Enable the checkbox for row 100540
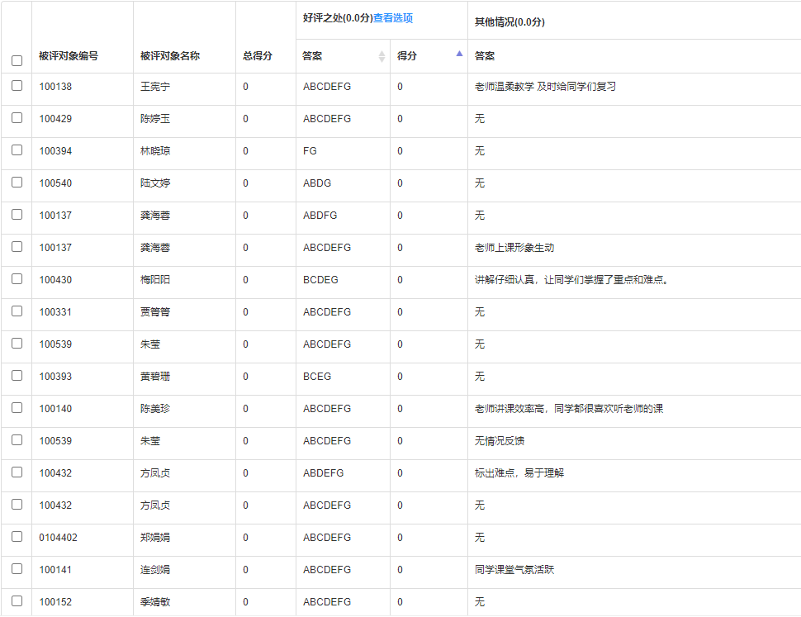This screenshot has width=801, height=617. [17, 183]
